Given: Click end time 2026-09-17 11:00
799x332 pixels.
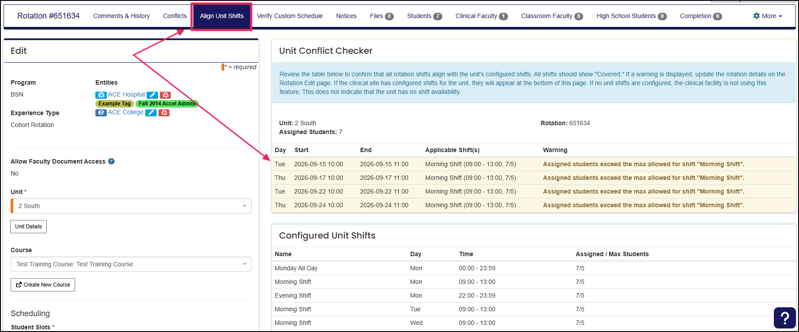Looking at the screenshot, I should click(384, 178).
